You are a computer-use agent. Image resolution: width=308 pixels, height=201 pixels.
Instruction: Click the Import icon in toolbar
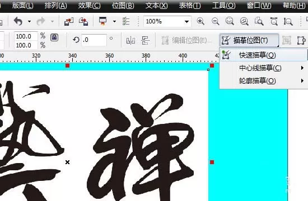[x=69, y=21]
